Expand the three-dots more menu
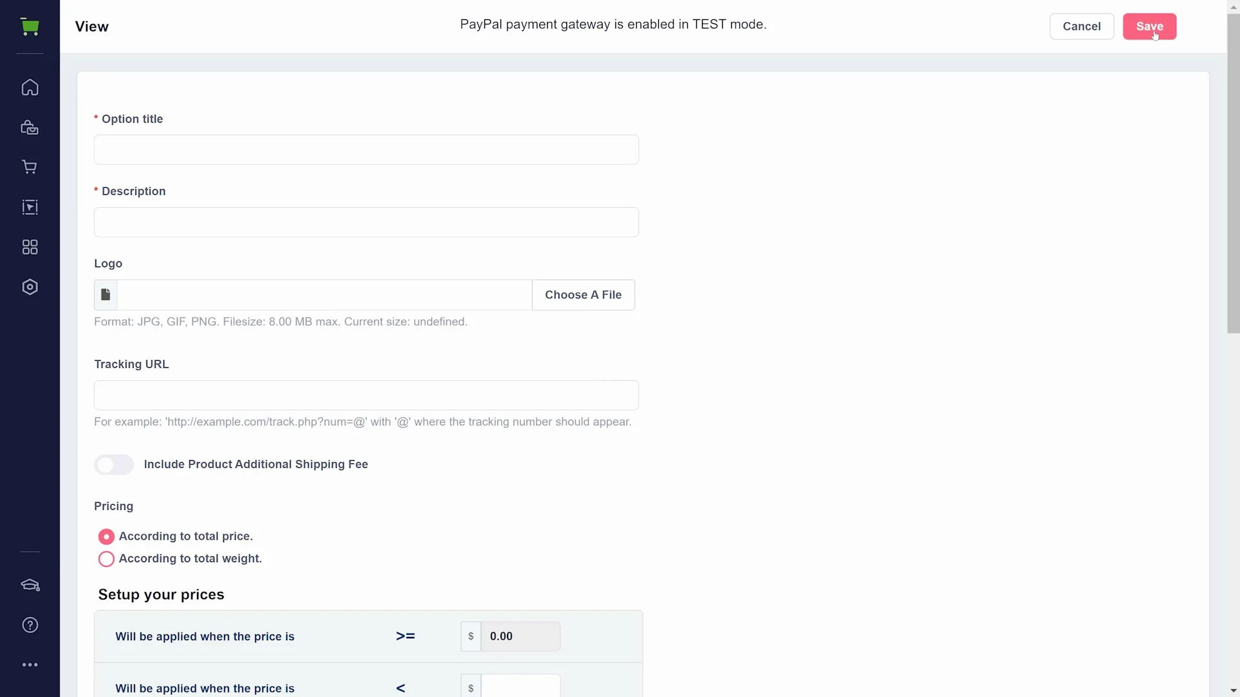 [30, 665]
